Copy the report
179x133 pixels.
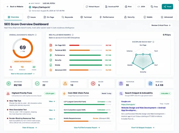[x=154, y=7]
